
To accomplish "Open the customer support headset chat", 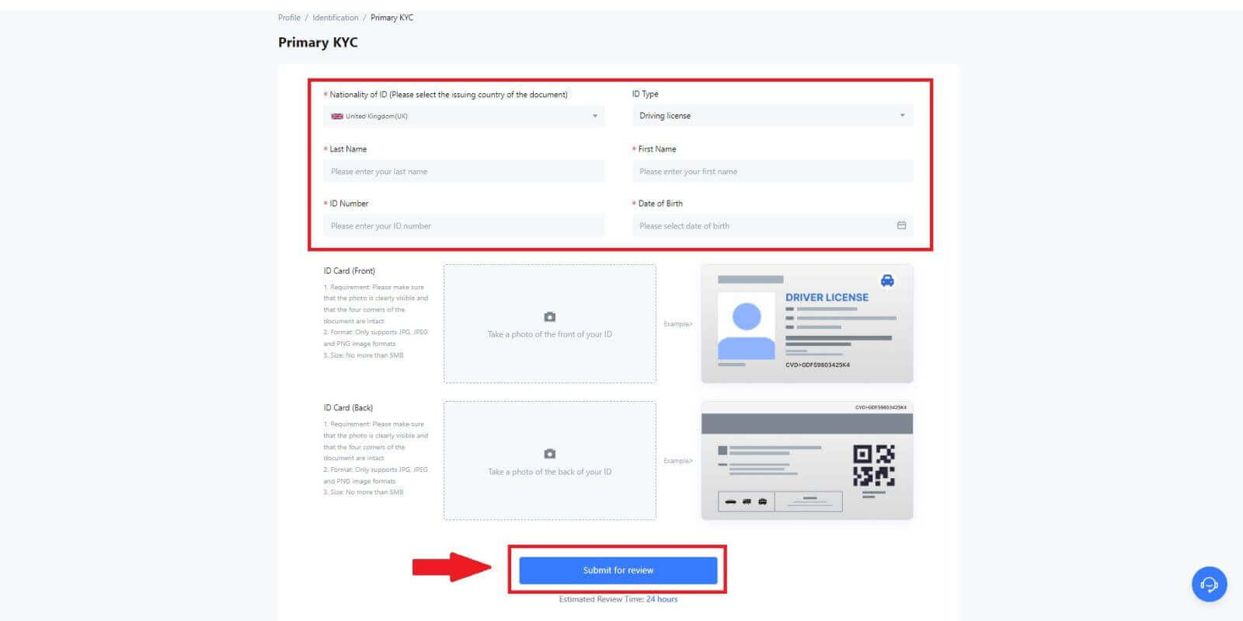I will tap(1209, 584).
